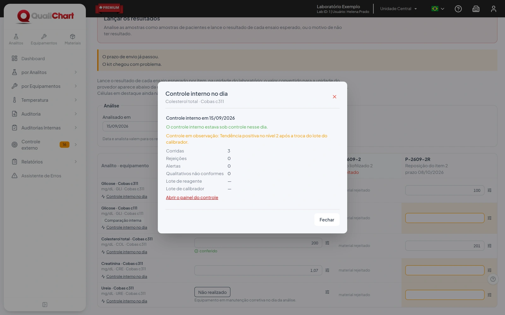Click the Fechar button

point(327,220)
